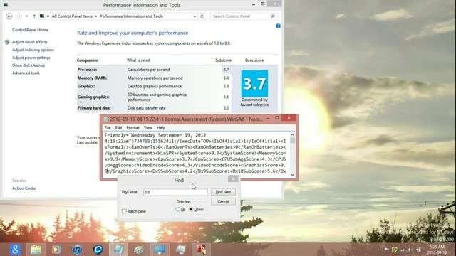Open Advanced tools link

(x=26, y=73)
